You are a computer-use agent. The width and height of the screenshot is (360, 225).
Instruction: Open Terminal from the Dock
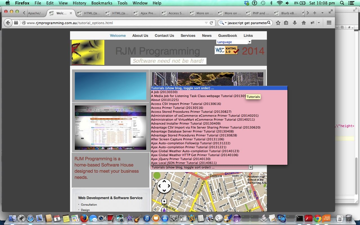300,218
